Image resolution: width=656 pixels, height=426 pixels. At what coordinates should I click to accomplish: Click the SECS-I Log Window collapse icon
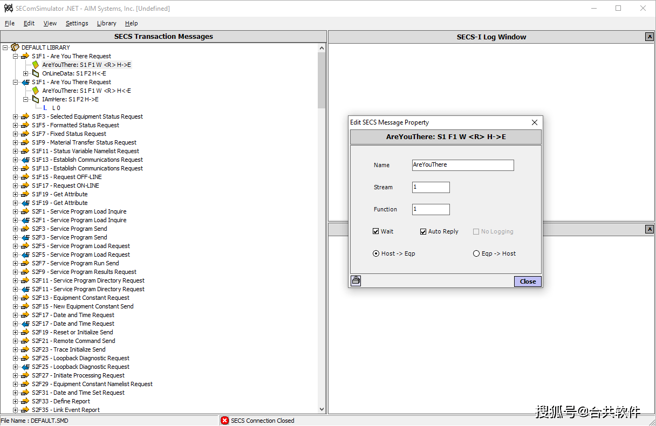pyautogui.click(x=650, y=37)
